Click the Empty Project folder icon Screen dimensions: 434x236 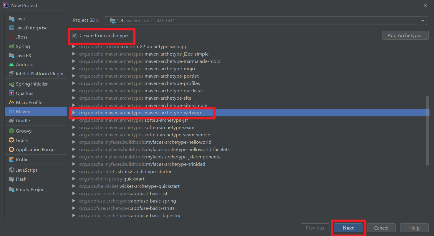click(11, 190)
